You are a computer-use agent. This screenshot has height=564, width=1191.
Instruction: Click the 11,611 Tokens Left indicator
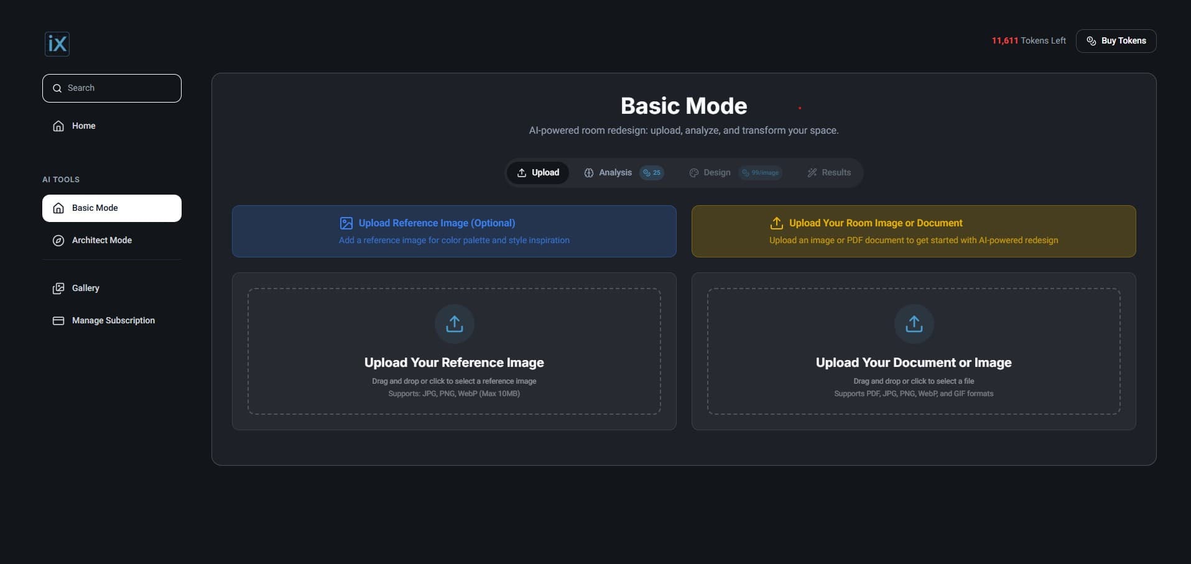(x=1028, y=40)
